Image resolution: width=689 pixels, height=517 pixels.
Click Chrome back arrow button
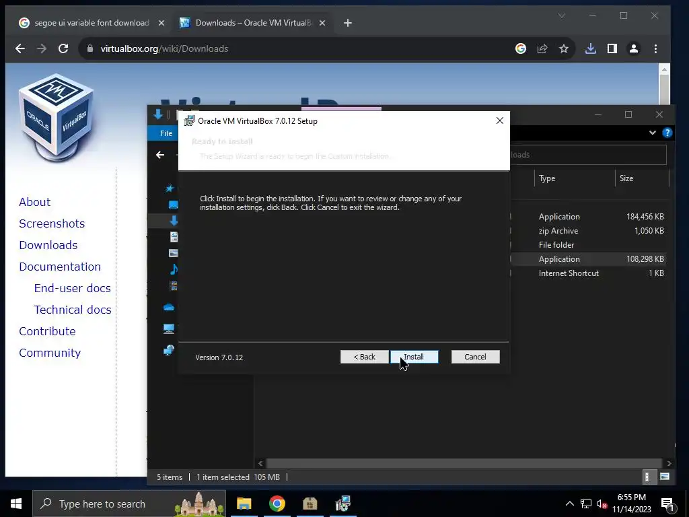point(20,48)
